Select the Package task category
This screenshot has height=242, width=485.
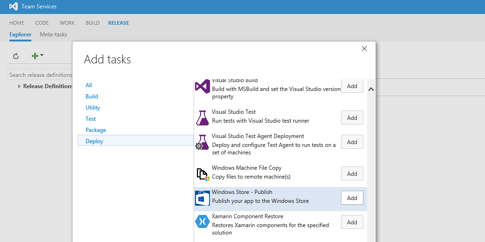click(96, 130)
